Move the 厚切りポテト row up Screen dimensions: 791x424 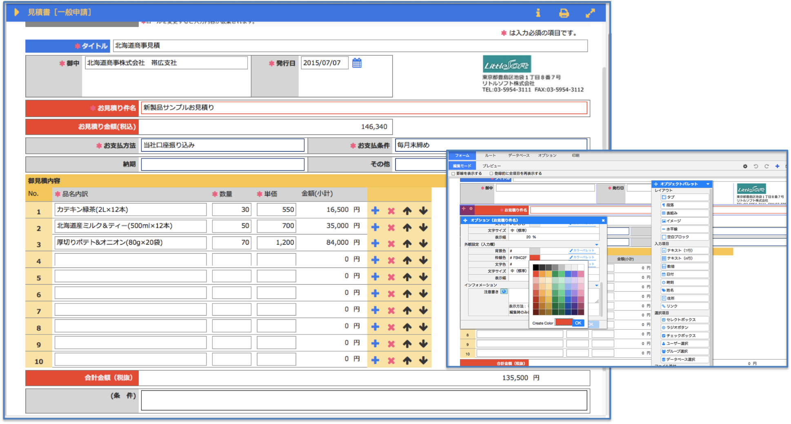(407, 244)
